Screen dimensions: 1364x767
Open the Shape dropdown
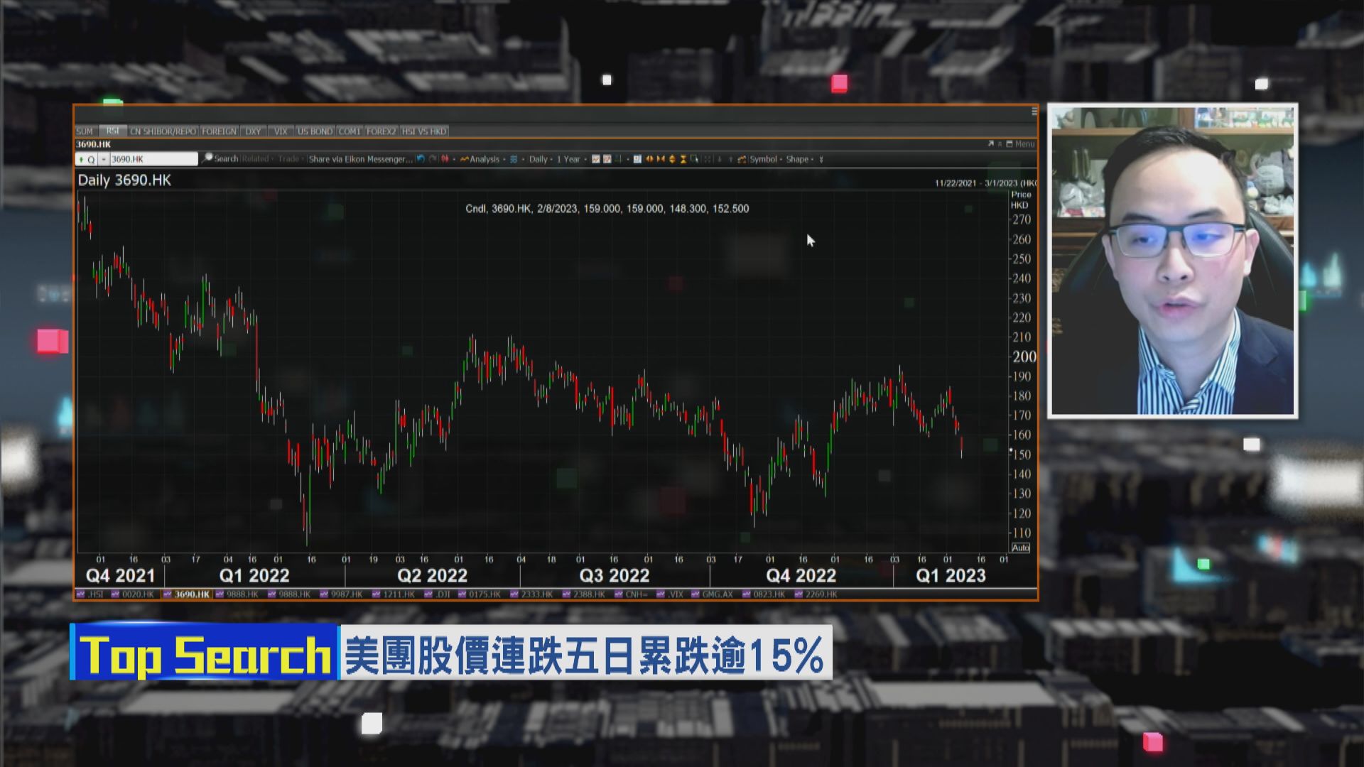click(x=796, y=159)
